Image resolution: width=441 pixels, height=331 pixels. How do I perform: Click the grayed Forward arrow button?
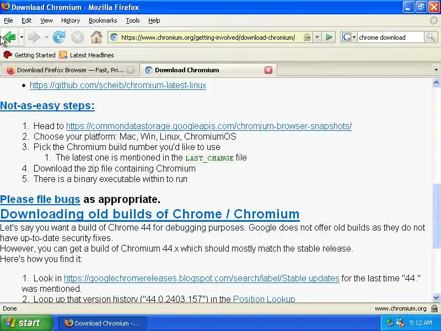pos(34,37)
